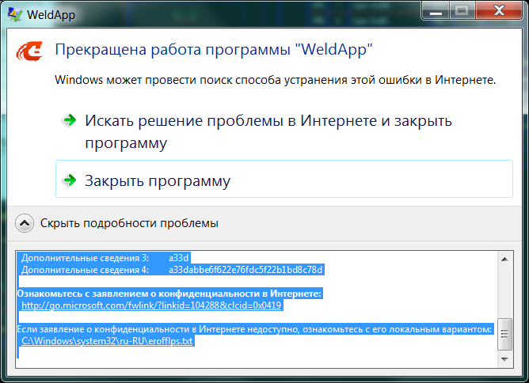Click the WeldApp title bar icon
Screen dimensions: 529x383
[x=14, y=14]
